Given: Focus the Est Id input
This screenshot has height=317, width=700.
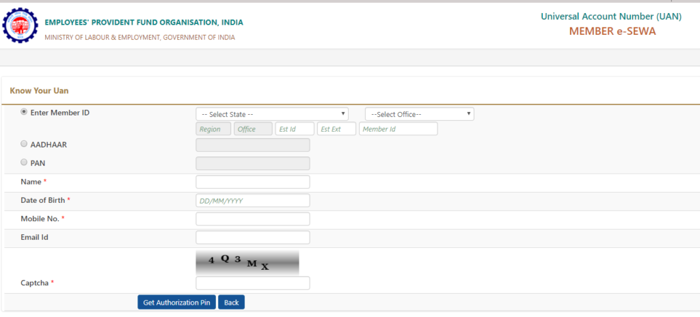Looking at the screenshot, I should point(295,128).
